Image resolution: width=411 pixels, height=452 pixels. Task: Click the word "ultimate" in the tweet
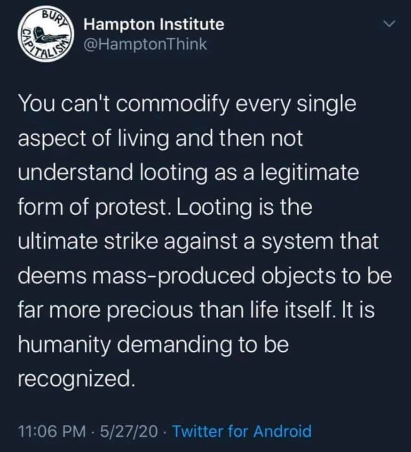(x=57, y=242)
